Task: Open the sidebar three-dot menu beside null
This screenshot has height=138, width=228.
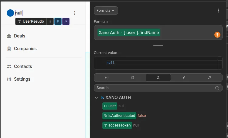Action: tap(75, 13)
